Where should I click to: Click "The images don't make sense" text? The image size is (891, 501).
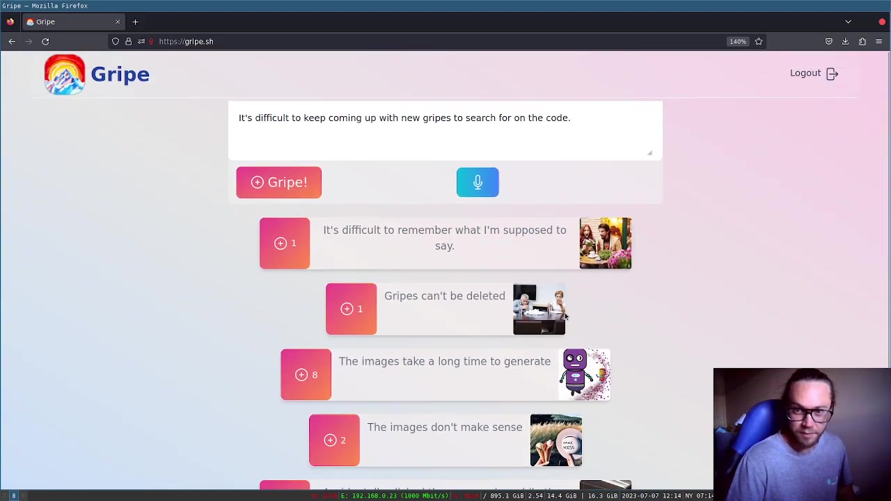coord(445,427)
